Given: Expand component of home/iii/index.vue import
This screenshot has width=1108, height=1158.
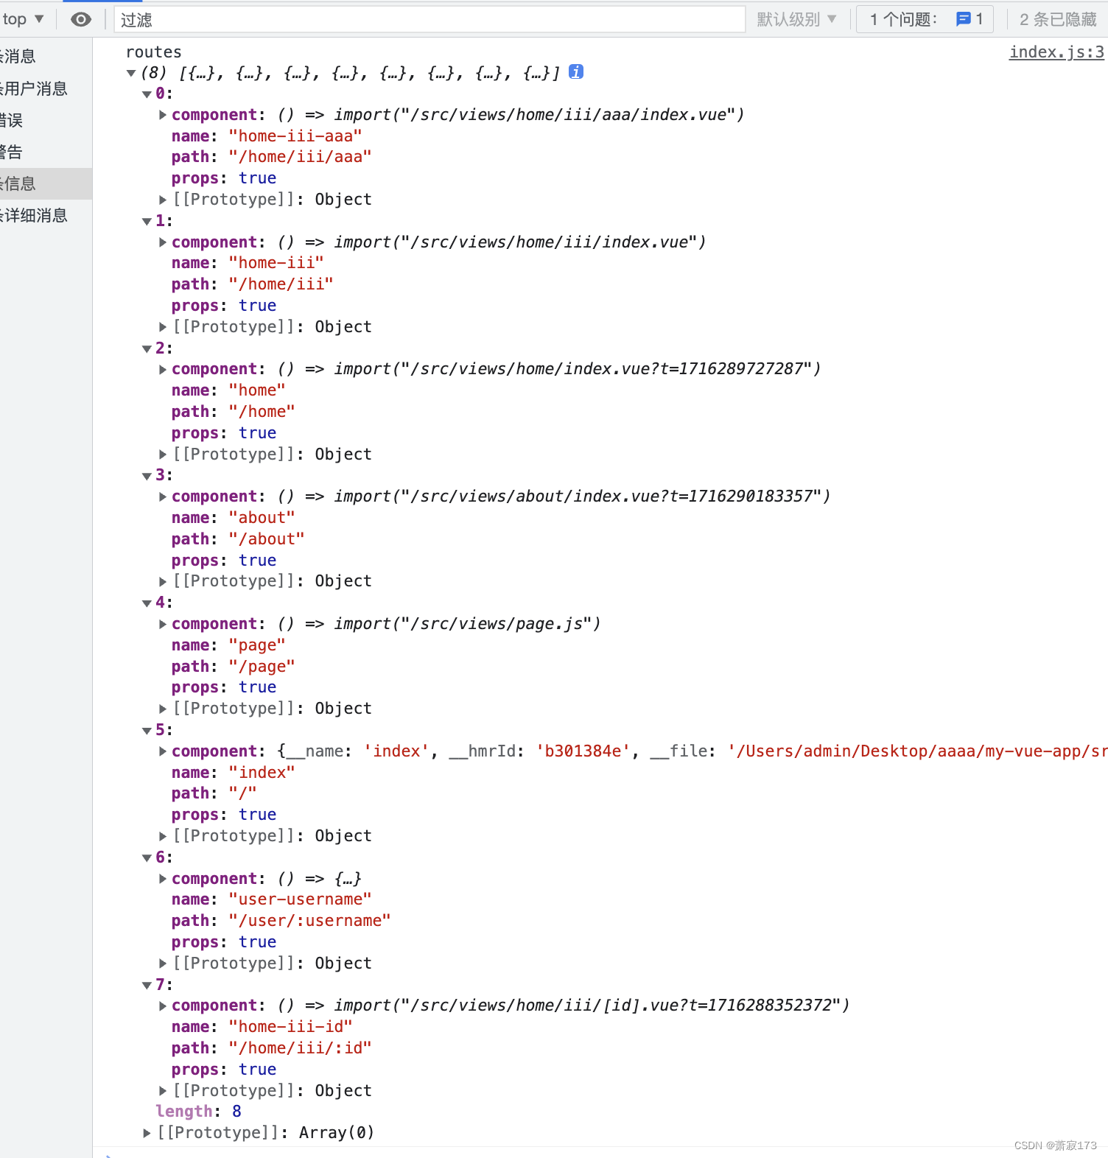Looking at the screenshot, I should [x=163, y=242].
